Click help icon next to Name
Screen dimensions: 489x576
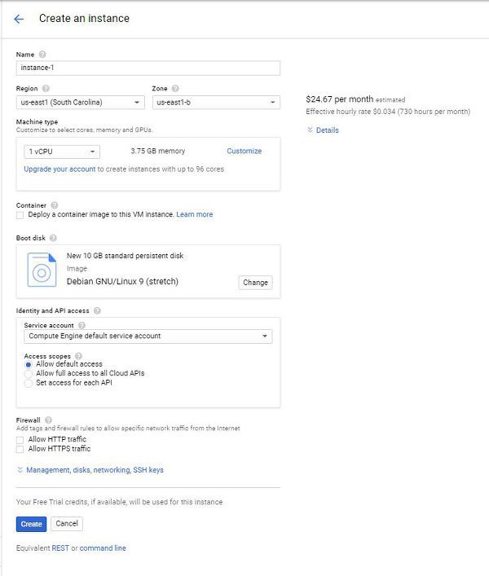pyautogui.click(x=42, y=55)
